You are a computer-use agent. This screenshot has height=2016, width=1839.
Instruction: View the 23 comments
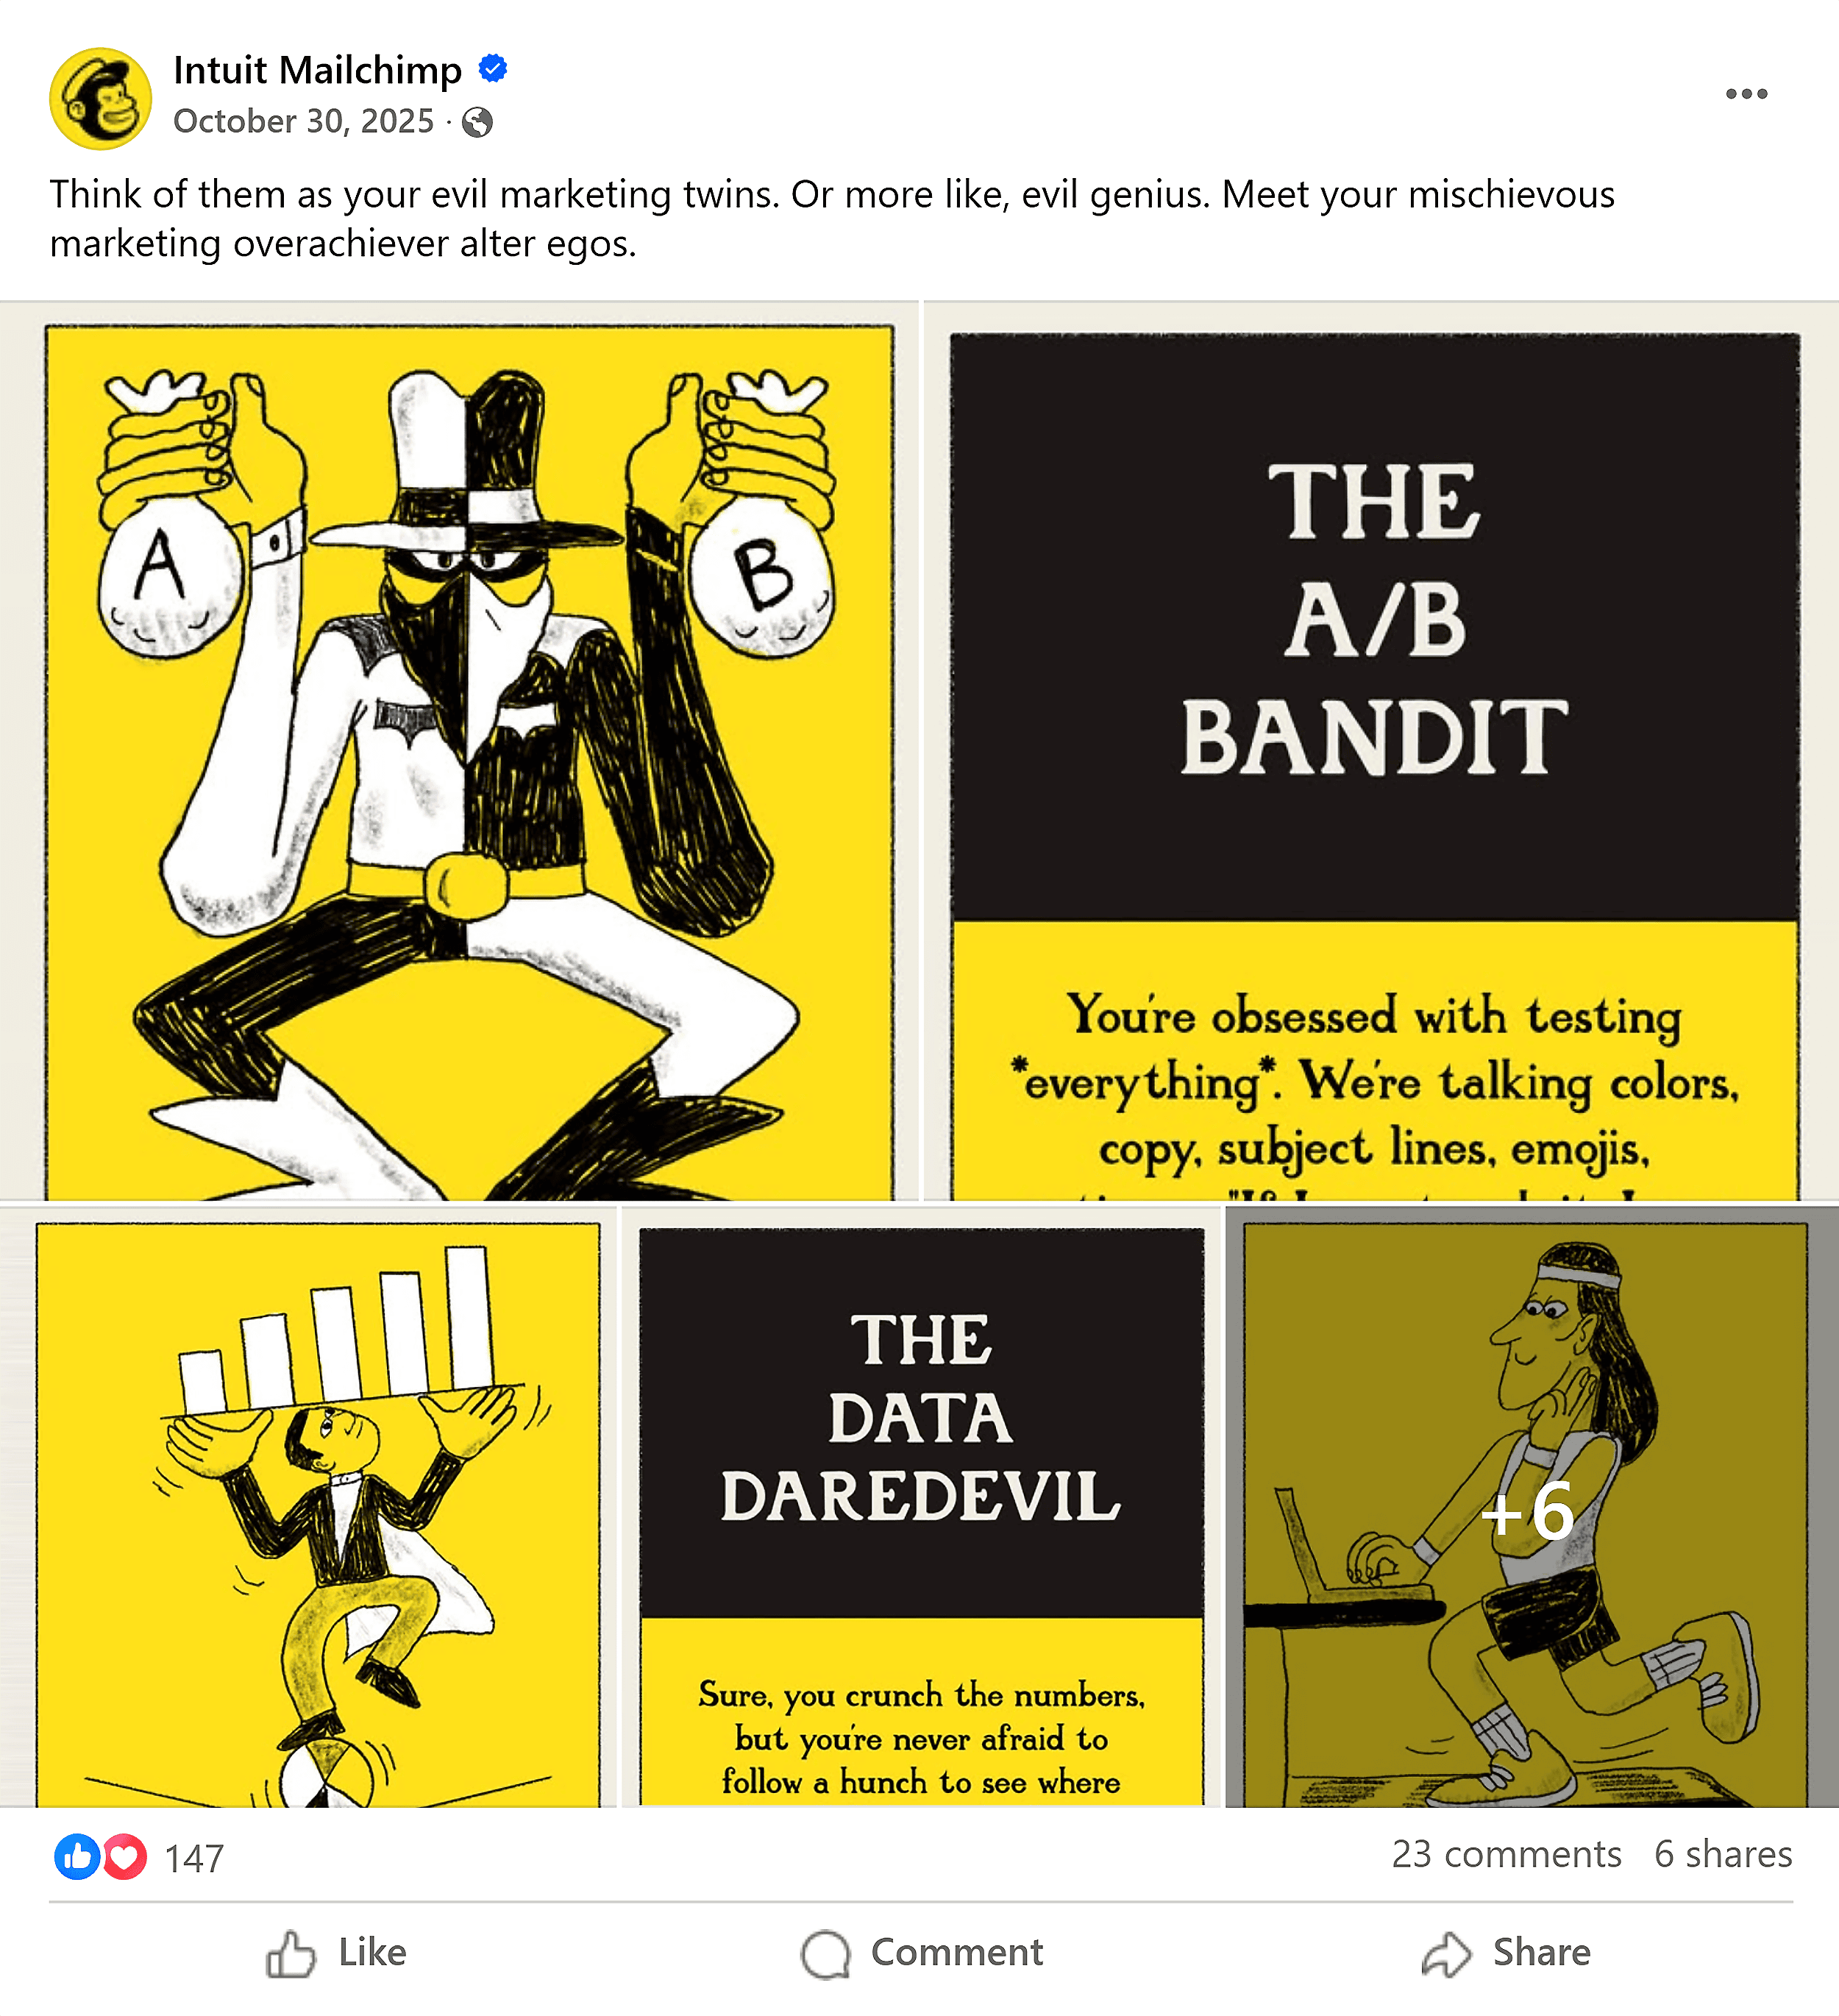pos(1506,1854)
